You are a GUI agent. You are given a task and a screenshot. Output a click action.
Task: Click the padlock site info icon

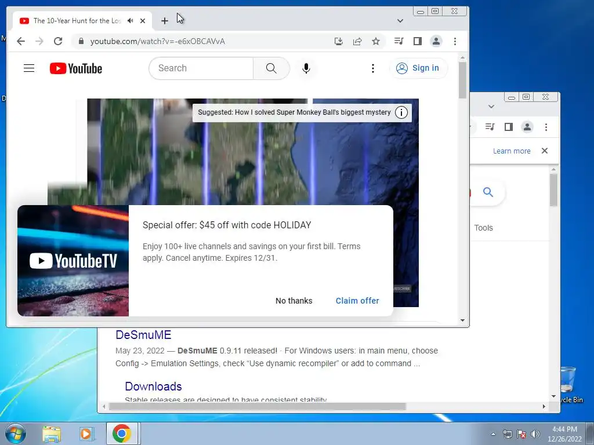[x=81, y=41]
